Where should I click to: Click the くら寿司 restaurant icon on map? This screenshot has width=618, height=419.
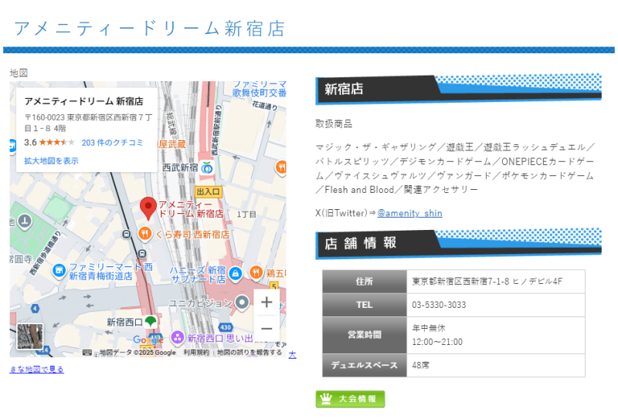144,234
